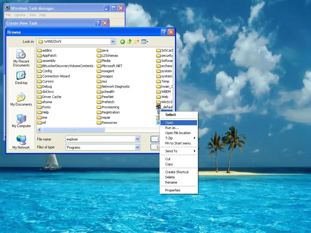The height and width of the screenshot is (233, 311).
Task: Select the Microsoft.NET folder
Action: pyautogui.click(x=109, y=66)
